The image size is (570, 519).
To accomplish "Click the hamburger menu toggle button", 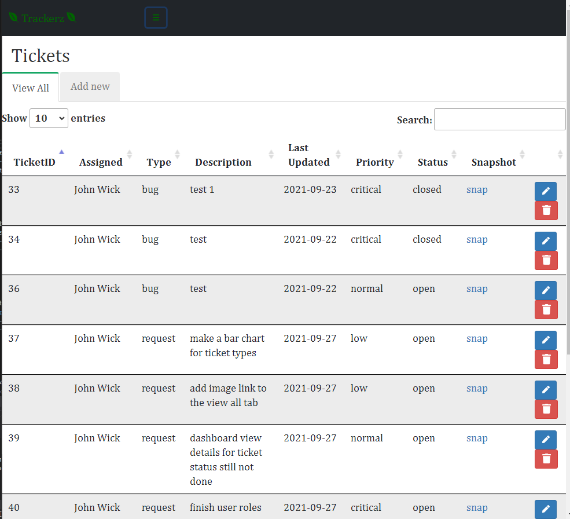I will click(x=156, y=17).
